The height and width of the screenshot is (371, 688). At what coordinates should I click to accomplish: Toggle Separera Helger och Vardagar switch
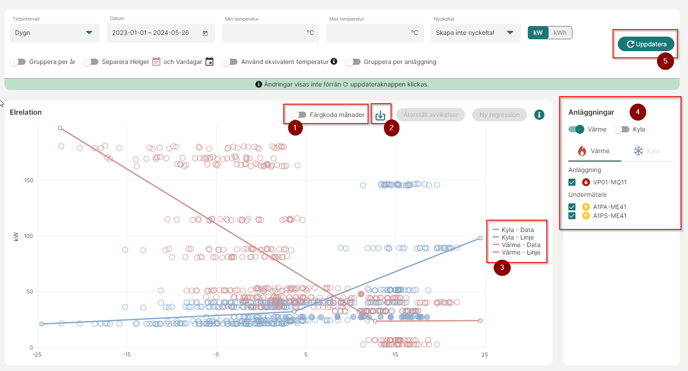point(90,62)
